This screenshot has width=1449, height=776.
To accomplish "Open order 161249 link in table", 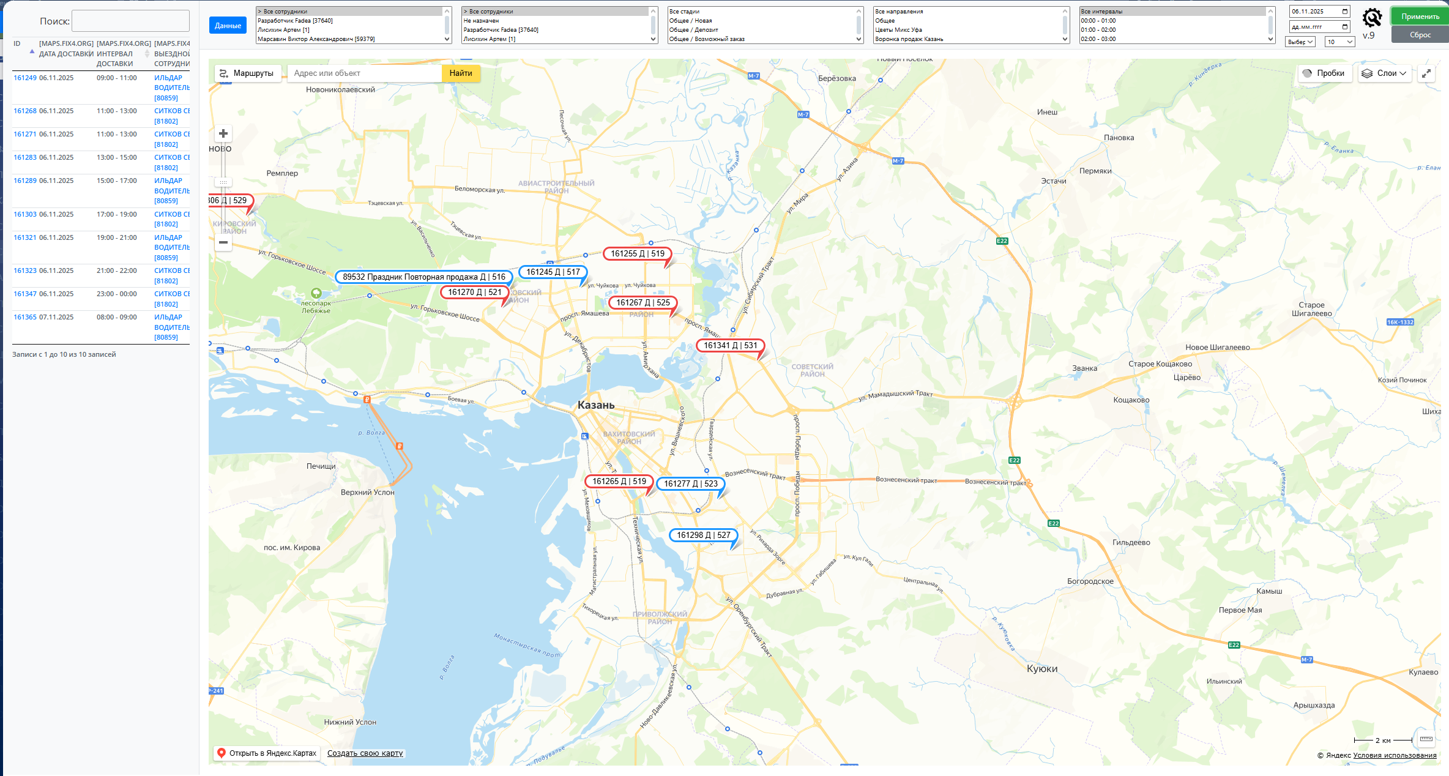I will [x=25, y=78].
